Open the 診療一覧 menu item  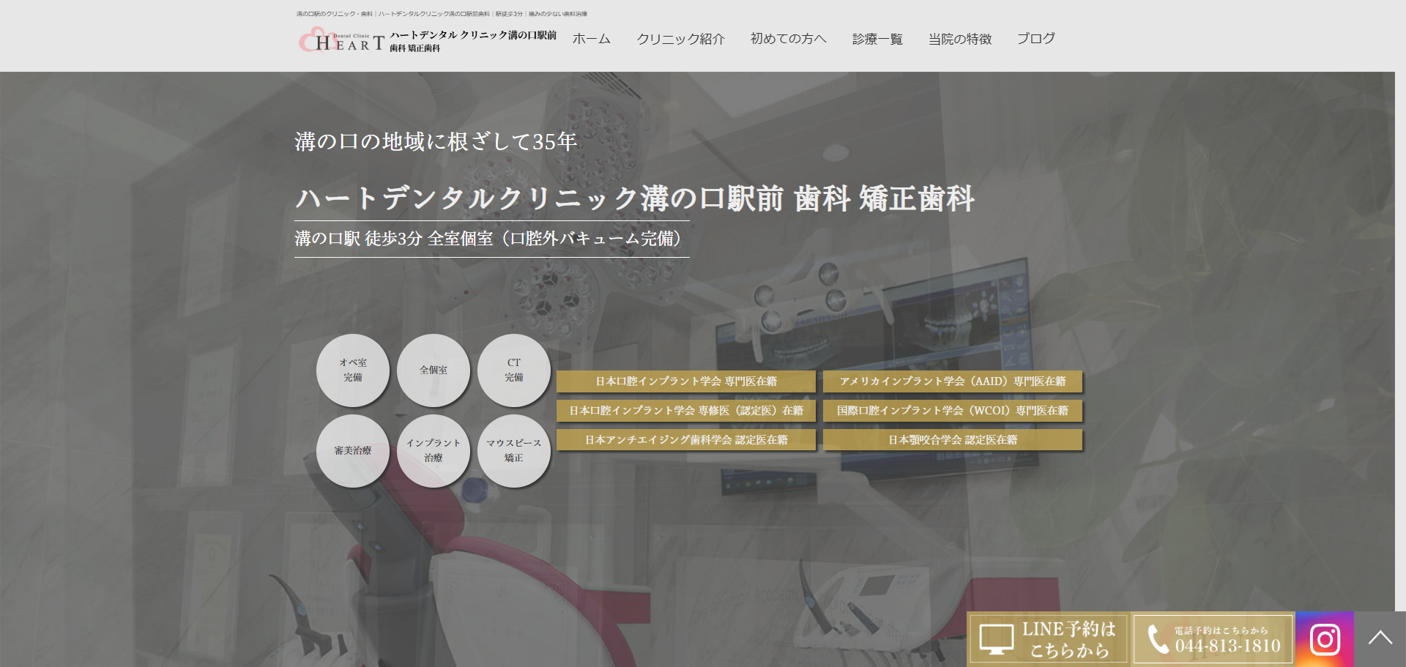click(877, 39)
